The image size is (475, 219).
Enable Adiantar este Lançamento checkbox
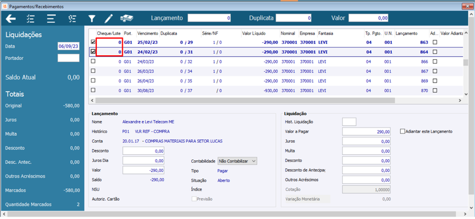click(403, 132)
